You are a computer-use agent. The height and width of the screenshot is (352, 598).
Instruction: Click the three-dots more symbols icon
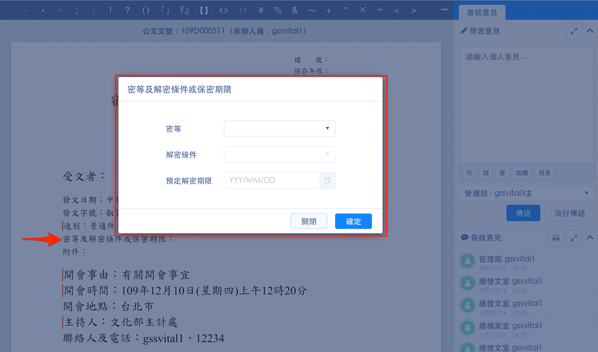[444, 10]
